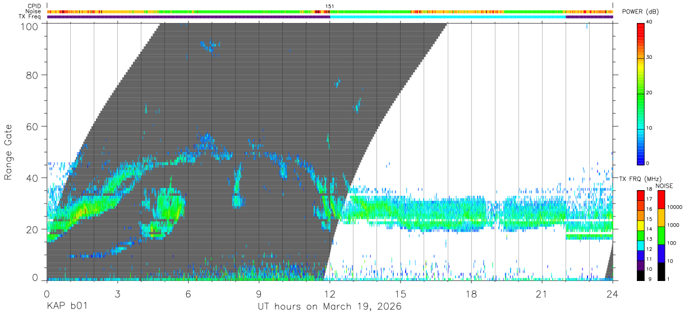The width and height of the screenshot is (689, 318).
Task: Click the CPID value '151'
Action: point(330,6)
